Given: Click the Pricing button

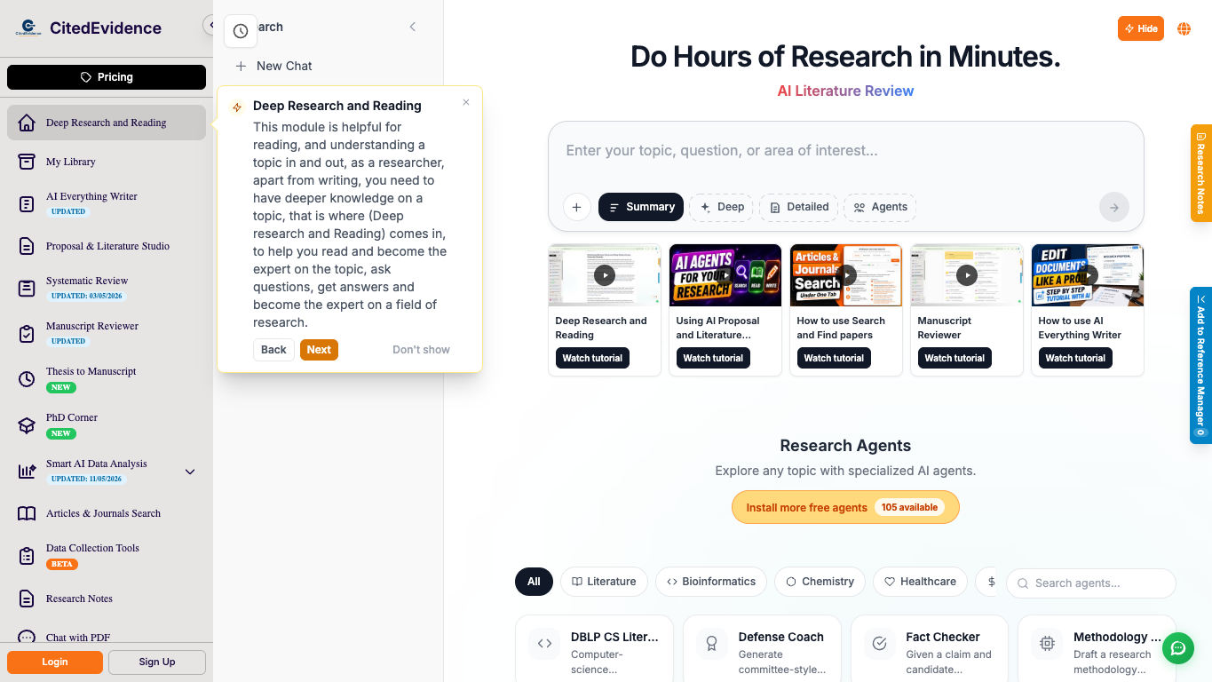Looking at the screenshot, I should [x=107, y=77].
